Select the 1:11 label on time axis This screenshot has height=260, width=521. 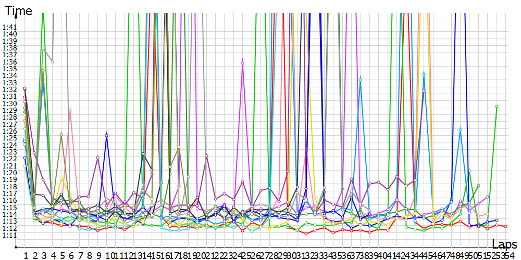click(9, 235)
